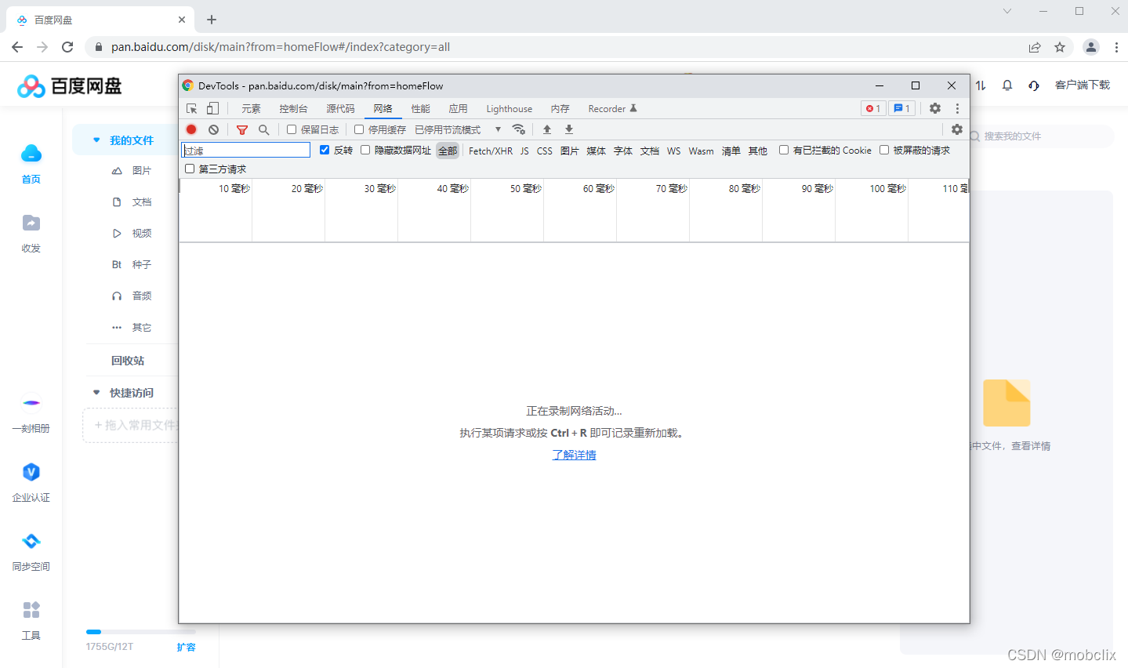Screen dimensions: 1128x668
Task: Open network search magnifier icon
Action: [x=264, y=129]
